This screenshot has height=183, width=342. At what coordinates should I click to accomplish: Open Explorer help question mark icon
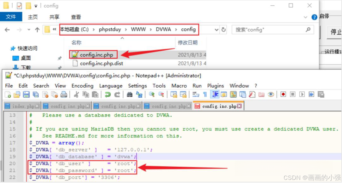click(x=314, y=17)
